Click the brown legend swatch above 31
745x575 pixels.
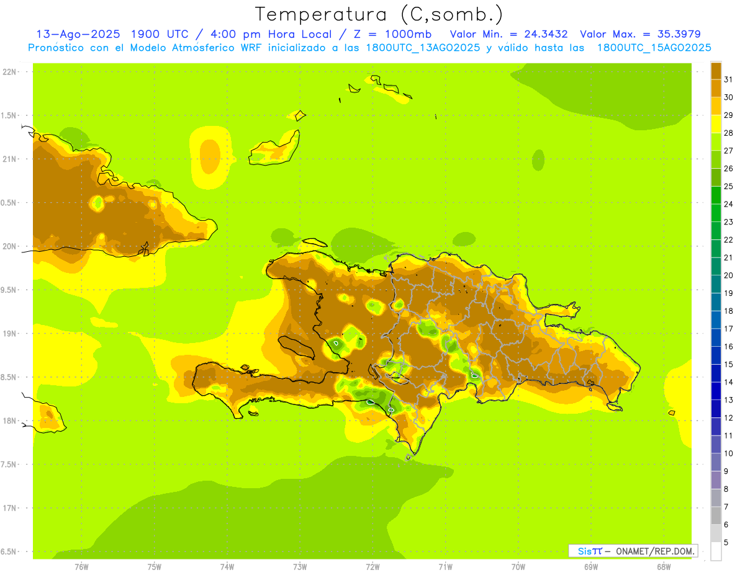tap(716, 70)
